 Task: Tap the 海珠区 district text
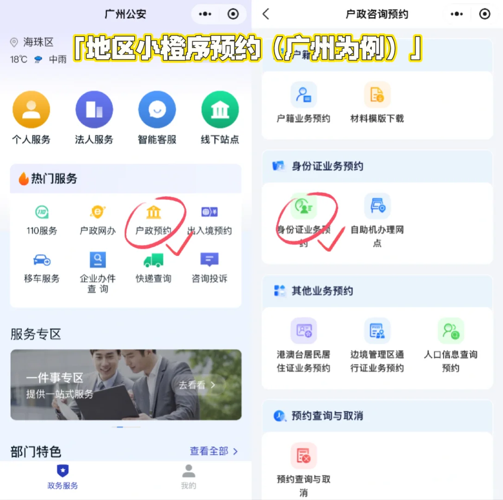38,42
